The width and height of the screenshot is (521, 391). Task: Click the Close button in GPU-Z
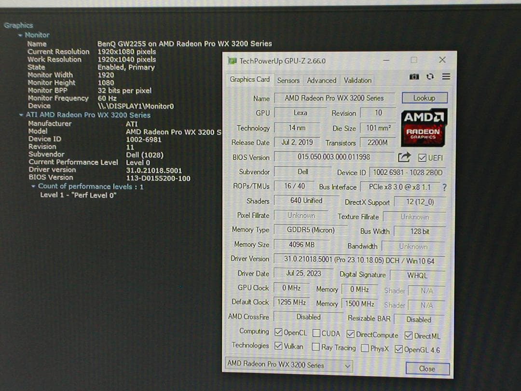coord(427,369)
